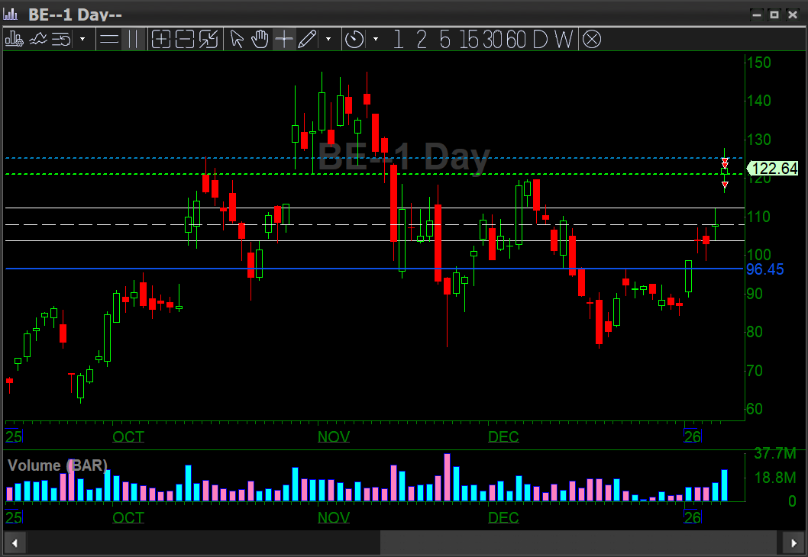The image size is (808, 557).
Task: Click the 60 price axis value
Action: (x=755, y=409)
